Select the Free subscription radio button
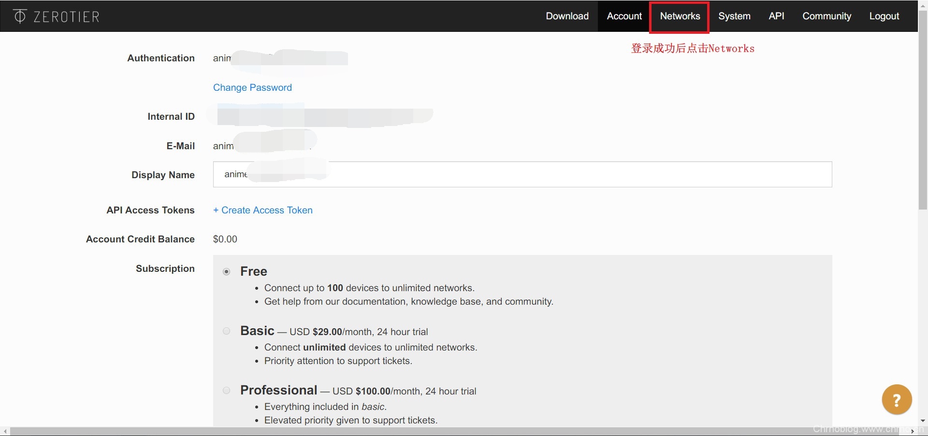Image resolution: width=928 pixels, height=436 pixels. coord(226,272)
